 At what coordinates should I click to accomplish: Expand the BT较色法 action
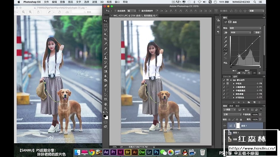[x=234, y=97]
